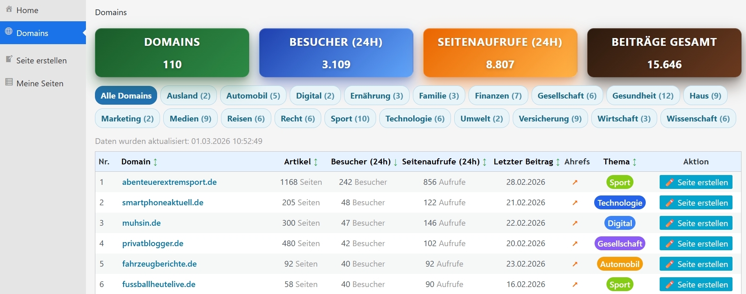Select Domains in the sidebar
This screenshot has width=746, height=294.
(x=43, y=33)
